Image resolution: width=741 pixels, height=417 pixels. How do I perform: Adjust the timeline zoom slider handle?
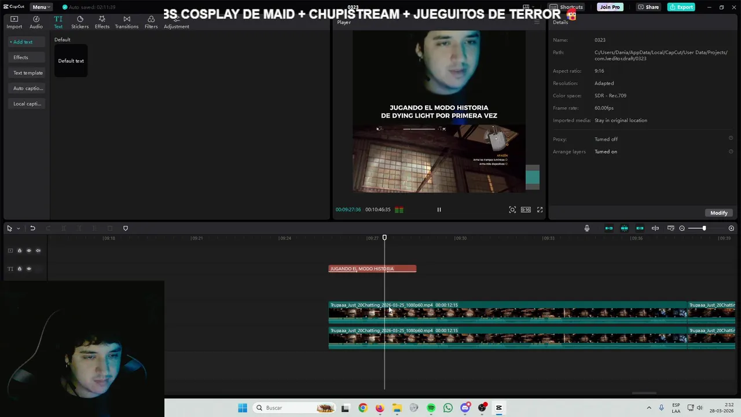click(x=704, y=228)
